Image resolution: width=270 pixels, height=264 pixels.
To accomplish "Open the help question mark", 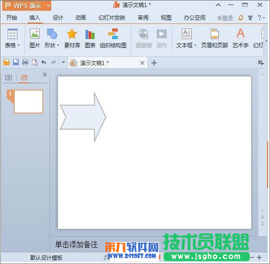I will (259, 17).
